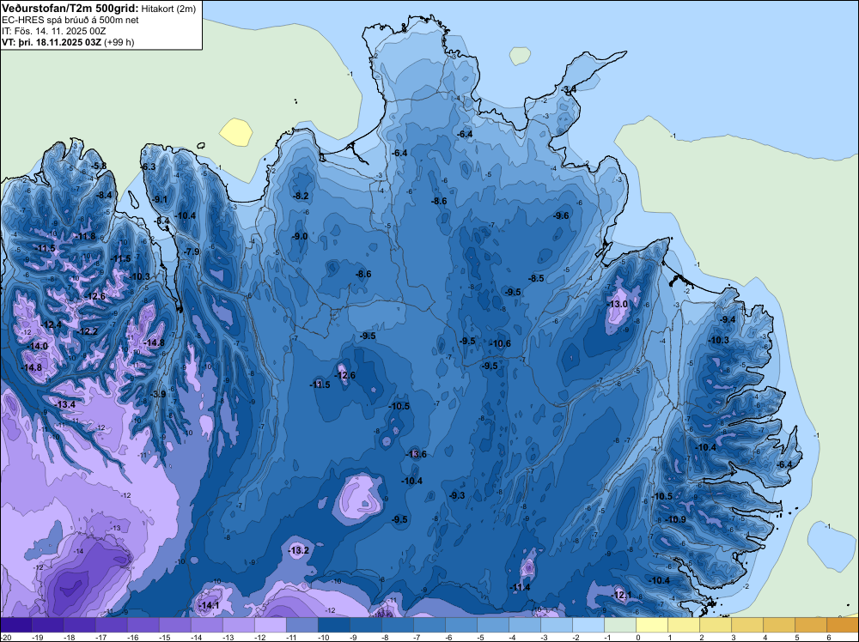
Task: Click the '-5.8' temperature value on the map
Action: (x=99, y=166)
